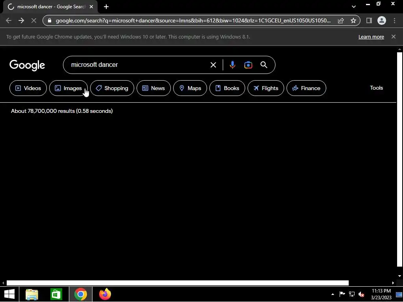Open the Chrome side panel
The image size is (403, 302).
369,20
